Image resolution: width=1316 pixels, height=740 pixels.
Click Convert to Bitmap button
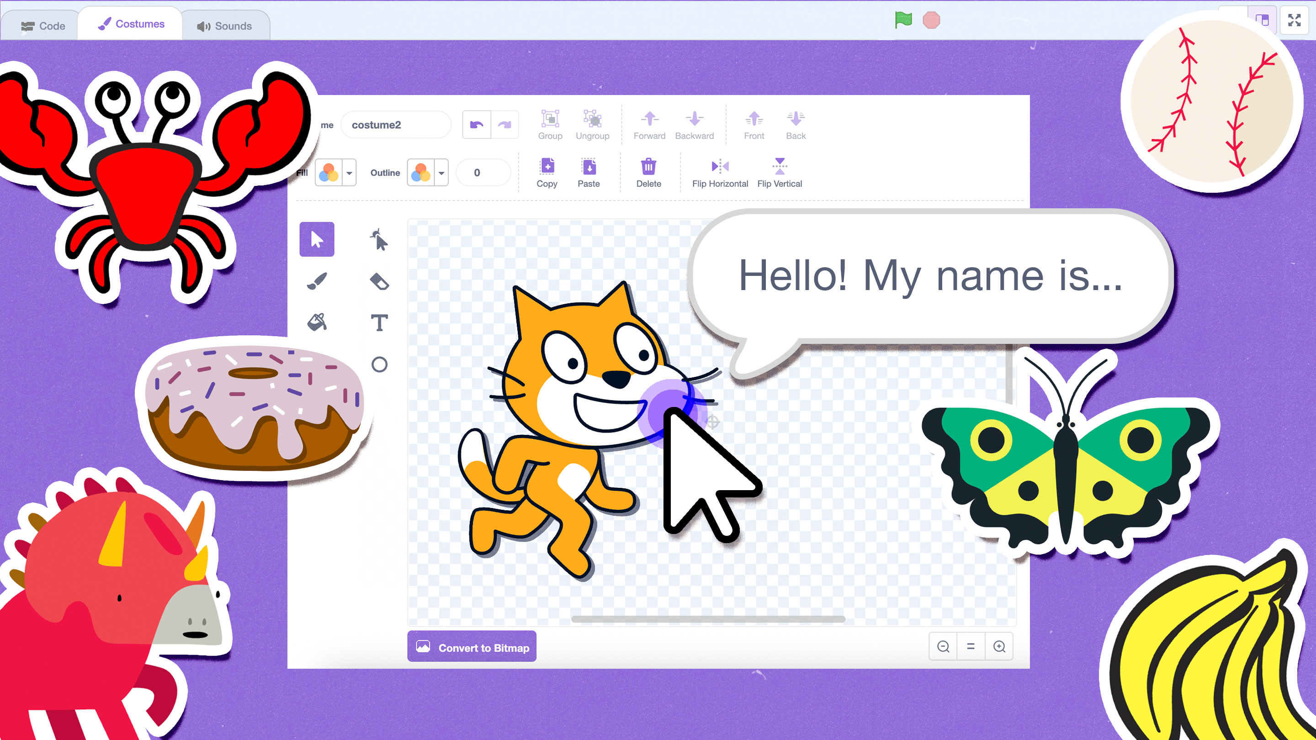click(x=472, y=646)
